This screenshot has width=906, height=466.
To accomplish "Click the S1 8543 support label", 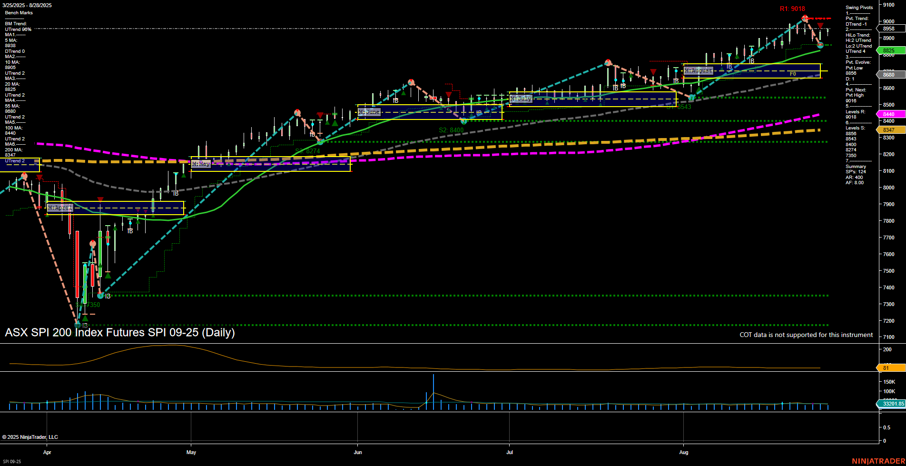I will coord(679,107).
